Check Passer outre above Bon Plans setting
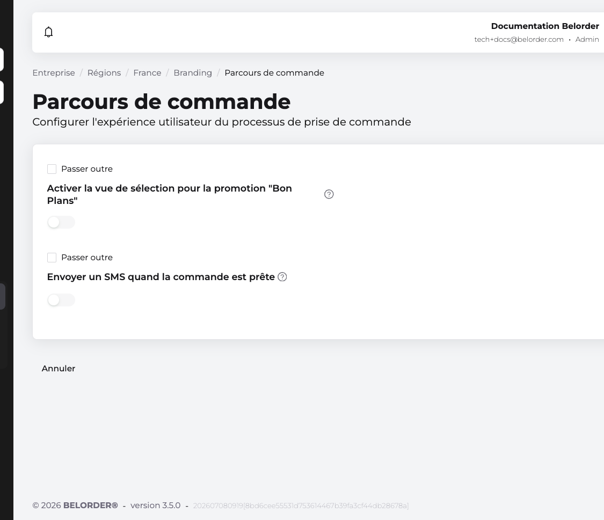 (x=52, y=169)
